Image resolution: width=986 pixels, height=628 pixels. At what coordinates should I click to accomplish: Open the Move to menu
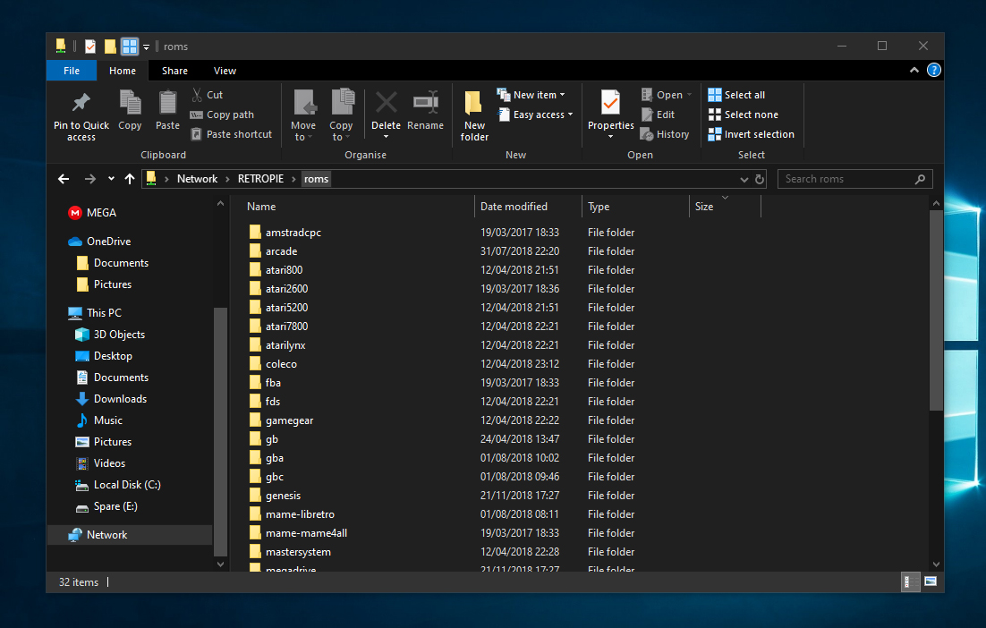[303, 115]
